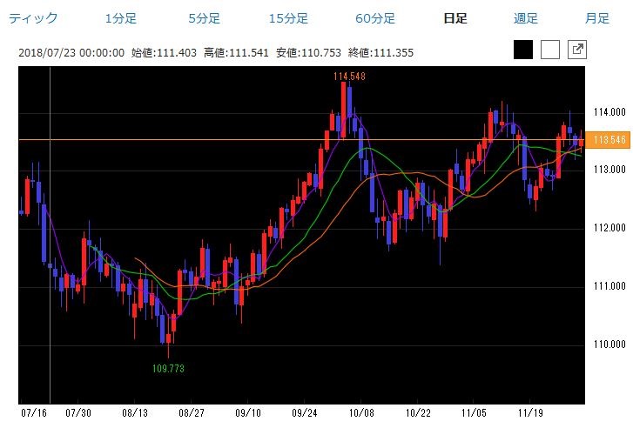Click the 11/19 date axis label
Viewport: 633px width, 428px height.
click(x=530, y=413)
